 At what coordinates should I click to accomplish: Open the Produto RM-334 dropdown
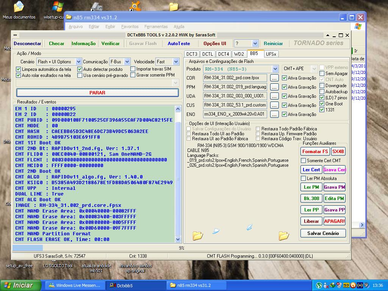click(x=275, y=69)
